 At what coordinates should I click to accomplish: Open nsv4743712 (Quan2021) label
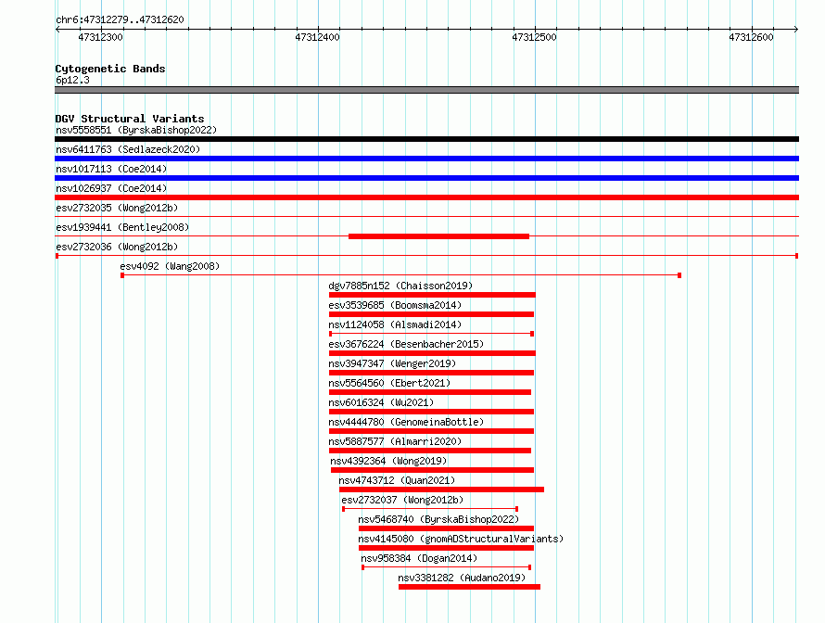[x=397, y=480]
